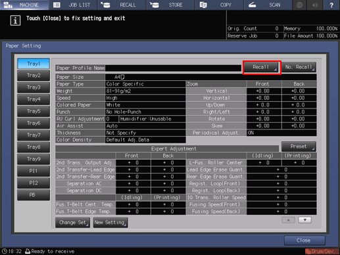Open the Preset expert adjustment button

(299, 147)
